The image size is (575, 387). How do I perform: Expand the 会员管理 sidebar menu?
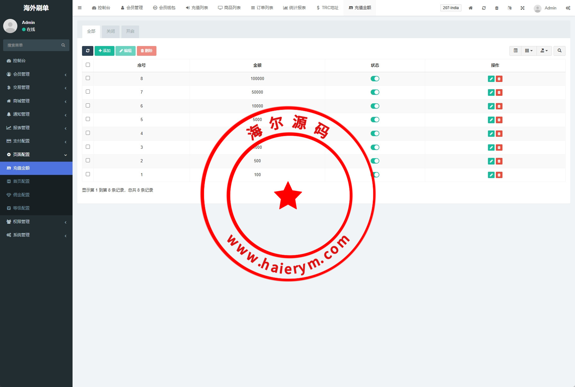coord(36,74)
